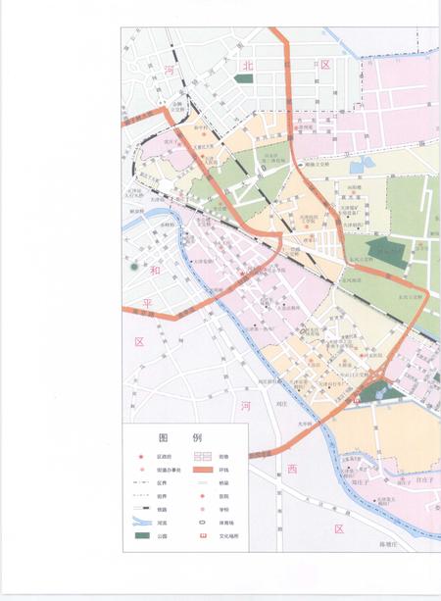Click the large pink 西 district character

[x=292, y=469]
